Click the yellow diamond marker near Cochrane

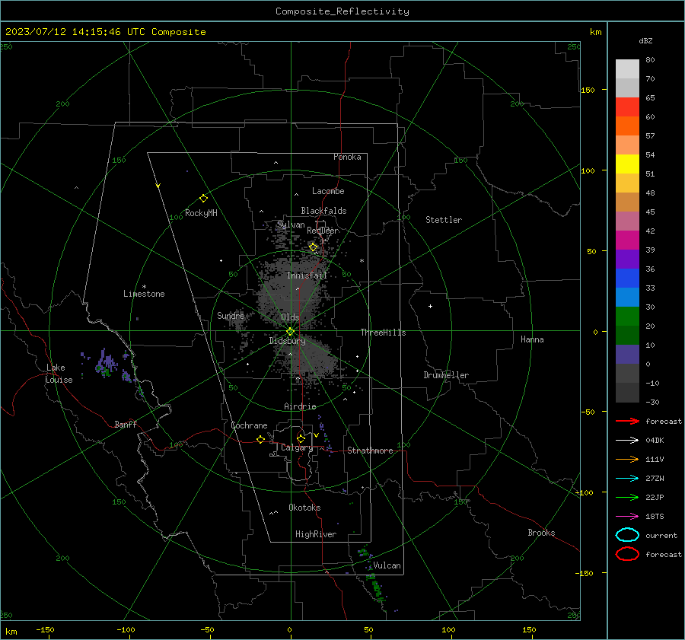coord(261,439)
